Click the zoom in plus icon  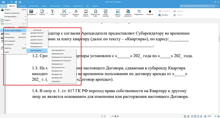[218, 116]
